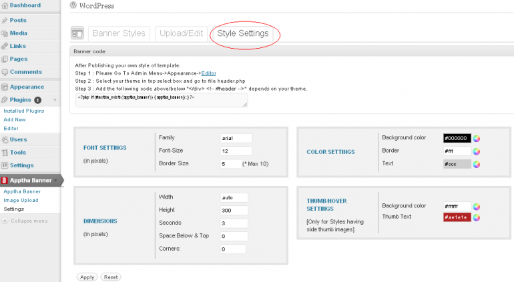Screen dimensions: 514x282
Task: Click the gray #ccc Text color field
Action: (457, 164)
